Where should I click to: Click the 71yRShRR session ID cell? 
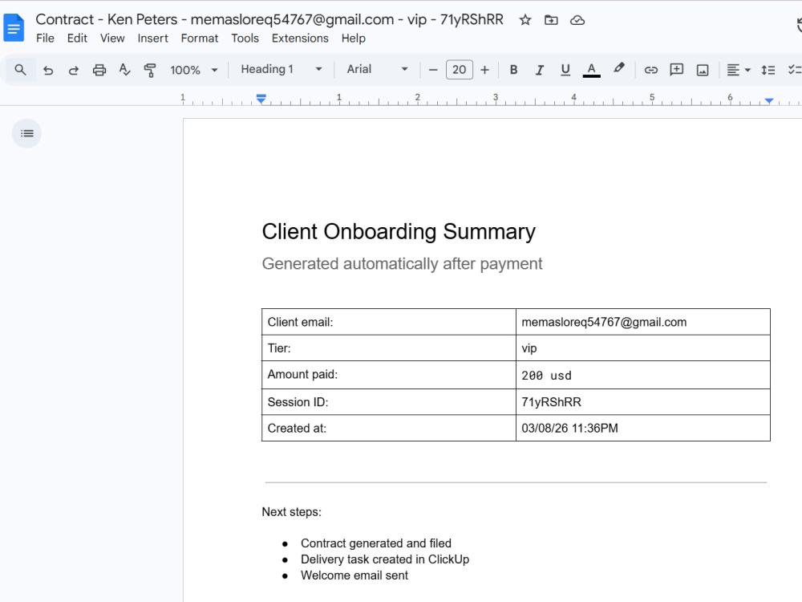coord(643,402)
